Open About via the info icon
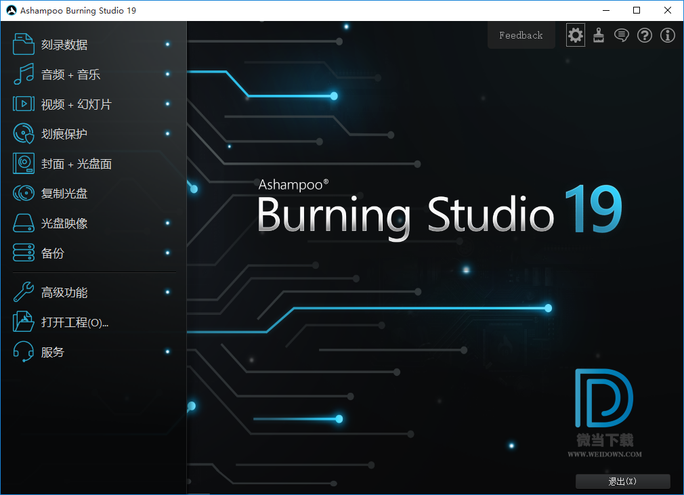684x495 pixels. (x=668, y=35)
